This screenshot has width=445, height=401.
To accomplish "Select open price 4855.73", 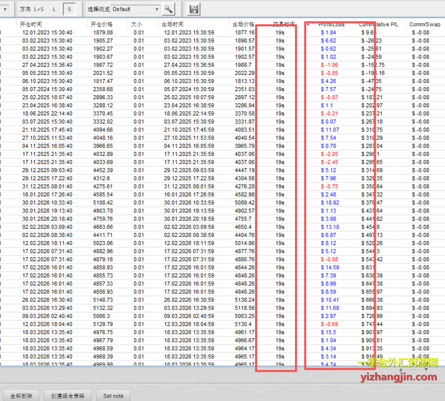I will (x=103, y=275).
